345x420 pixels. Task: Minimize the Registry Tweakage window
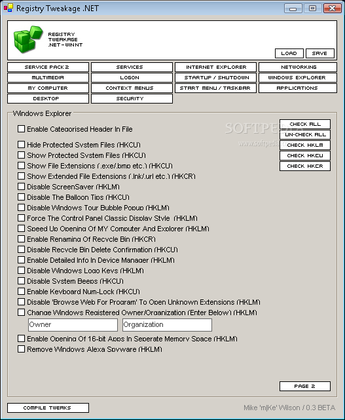pyautogui.click(x=293, y=9)
